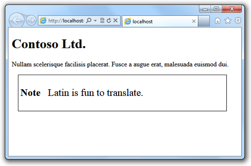Open the Tools gear menu
Viewport: 251px width, 166px height.
tap(238, 20)
